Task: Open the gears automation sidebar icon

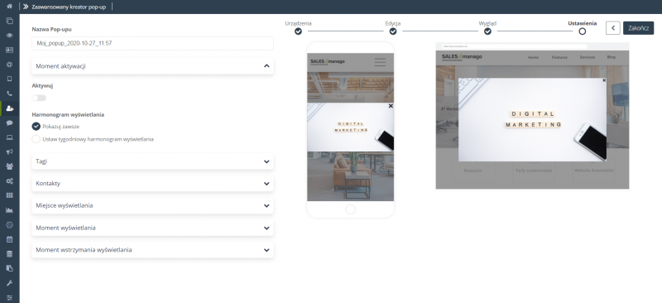Action: [x=10, y=180]
